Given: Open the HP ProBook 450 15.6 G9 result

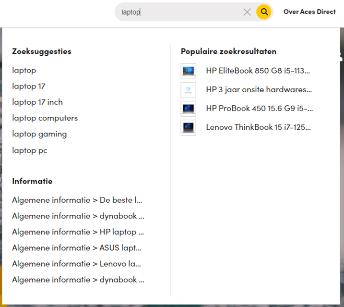Looking at the screenshot, I should coord(260,109).
